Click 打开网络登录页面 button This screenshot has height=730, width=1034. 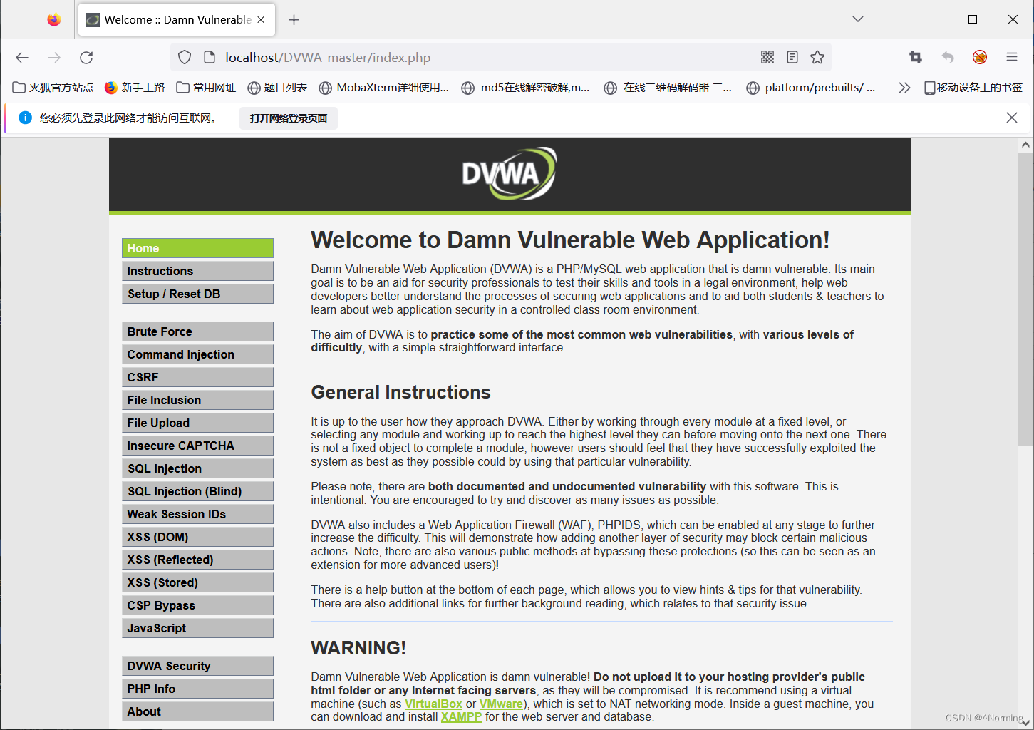point(289,118)
